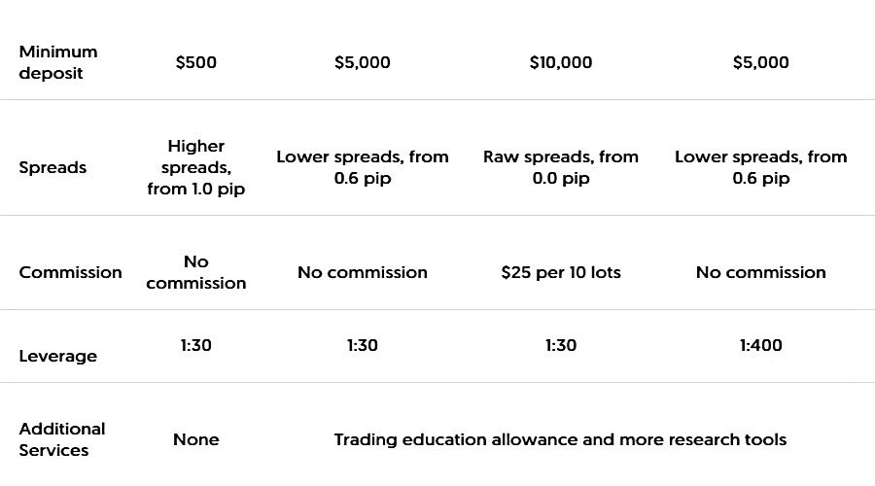This screenshot has width=875, height=486.
Task: Select the 1:400 leverage value
Action: pyautogui.click(x=760, y=345)
